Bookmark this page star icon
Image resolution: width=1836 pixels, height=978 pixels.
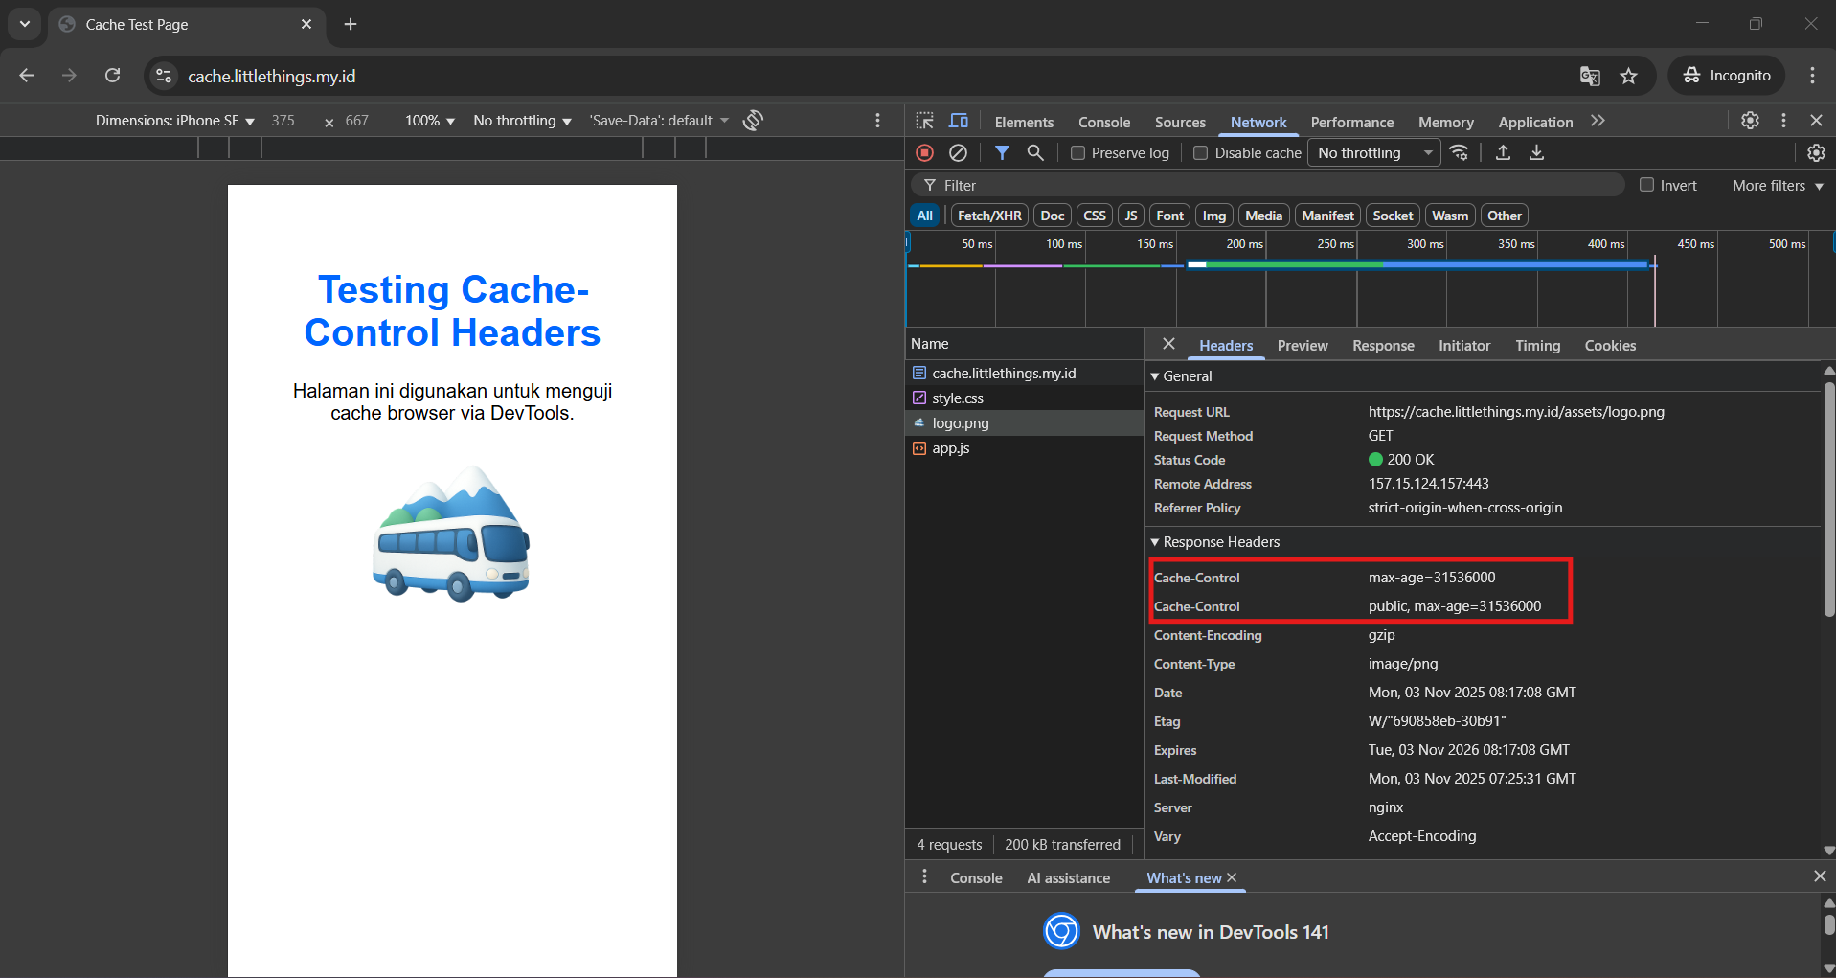click(1628, 76)
